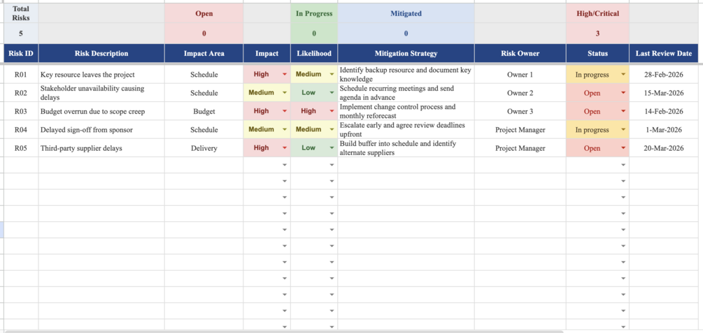Select the Mitigation Strategy header cell
Viewport: 703px width, 333px height.
tap(406, 53)
